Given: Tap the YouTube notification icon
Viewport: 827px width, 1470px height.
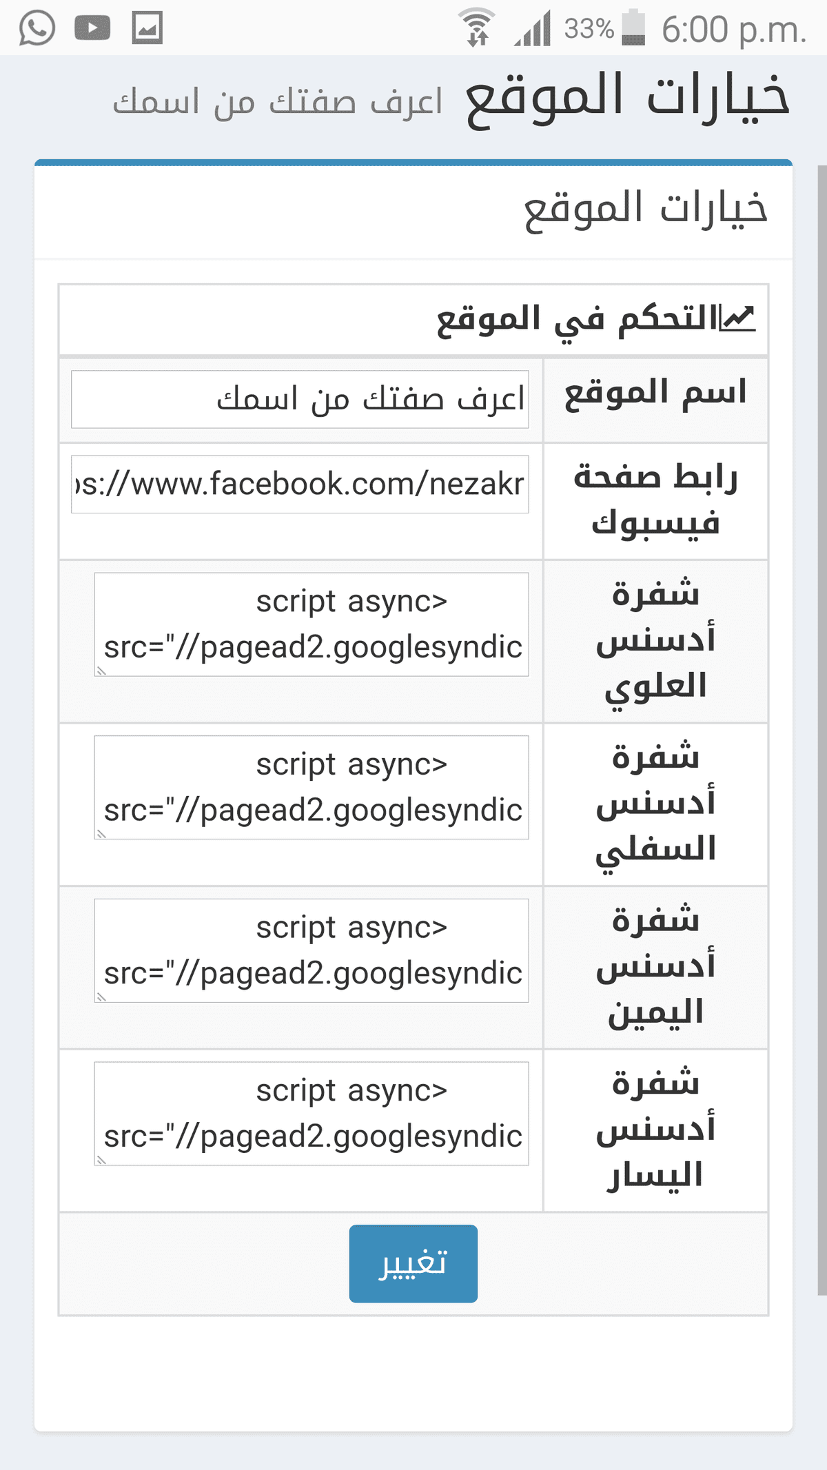Looking at the screenshot, I should [92, 28].
